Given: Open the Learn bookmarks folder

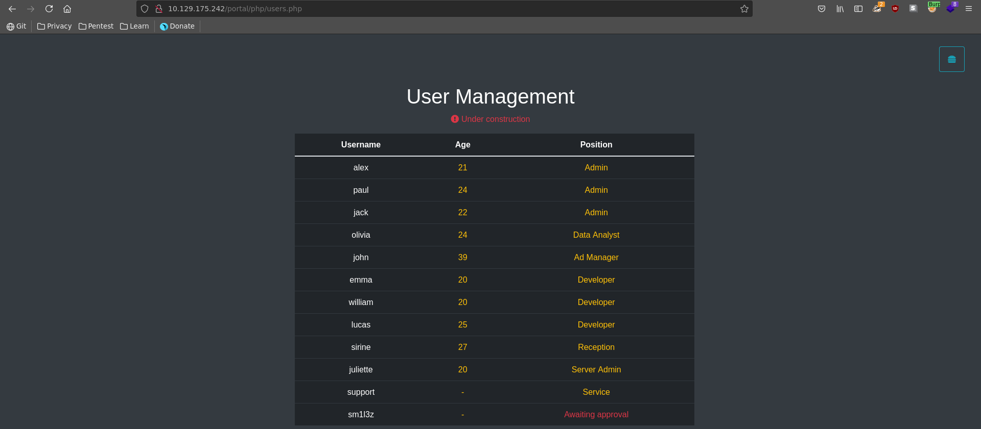Looking at the screenshot, I should tap(134, 26).
